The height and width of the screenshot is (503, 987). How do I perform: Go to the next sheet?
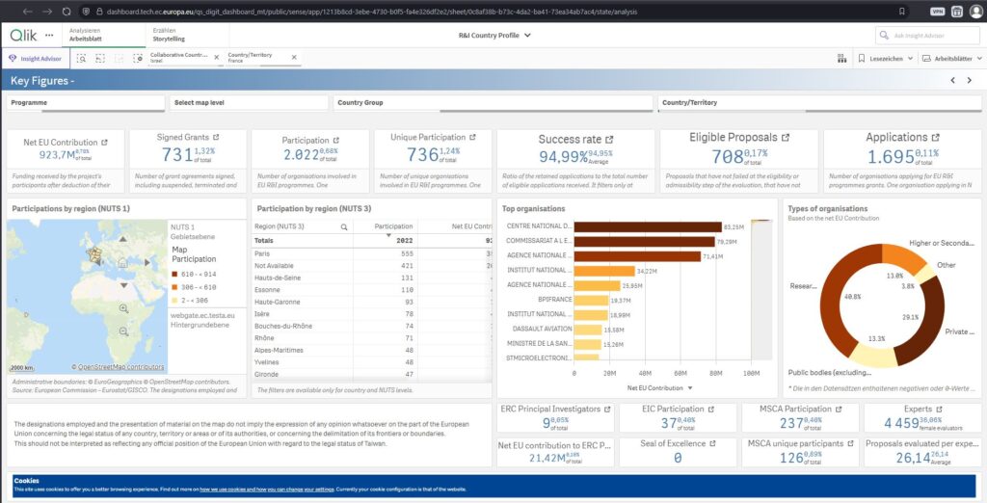point(970,81)
